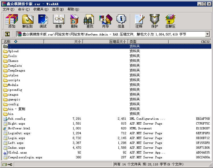Run the Test (测试) archive tool
This screenshot has height=168, width=213.
pos(43,21)
